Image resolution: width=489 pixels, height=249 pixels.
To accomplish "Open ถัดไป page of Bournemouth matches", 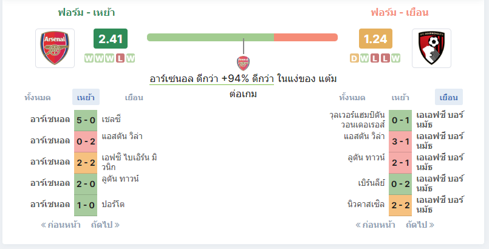I will (x=420, y=225).
